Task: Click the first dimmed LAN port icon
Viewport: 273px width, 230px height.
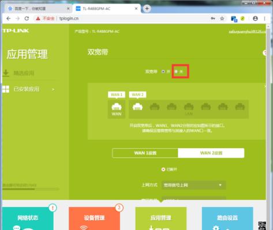Action: 155,107
